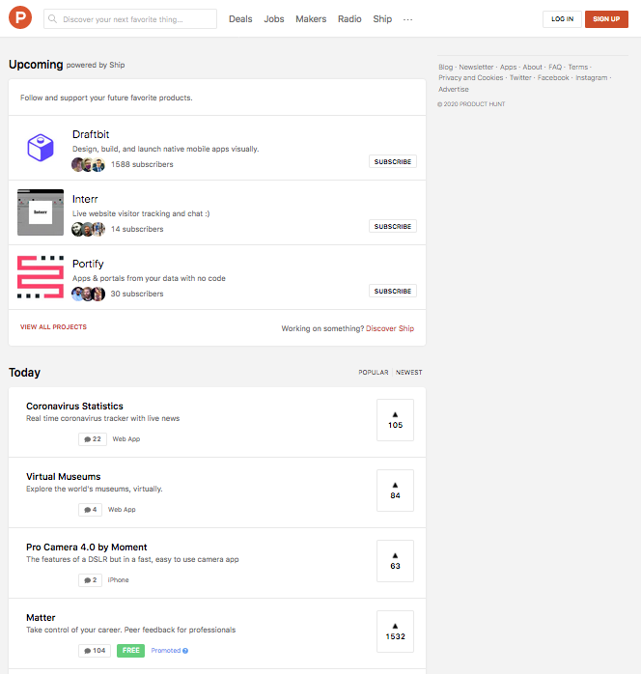Open the Makers menu item
The image size is (641, 674).
[x=311, y=19]
